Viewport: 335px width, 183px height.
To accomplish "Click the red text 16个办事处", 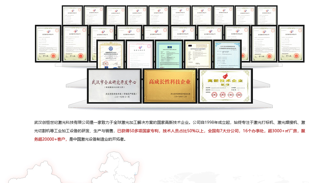I will click(253, 131).
